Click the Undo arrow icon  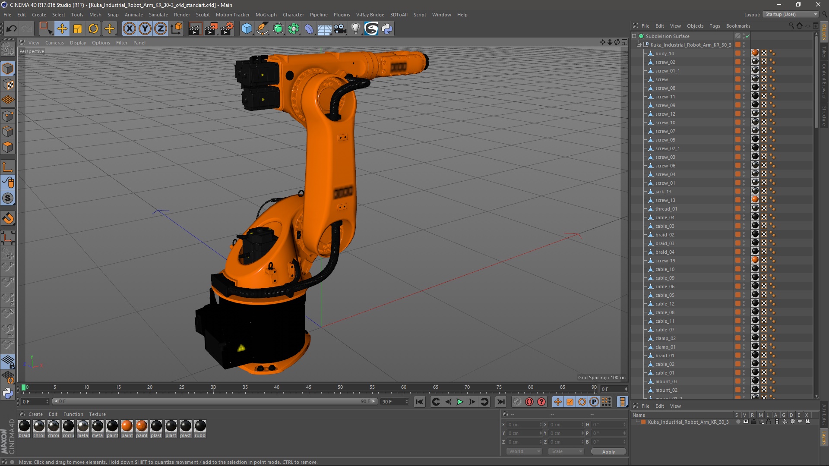coord(12,29)
